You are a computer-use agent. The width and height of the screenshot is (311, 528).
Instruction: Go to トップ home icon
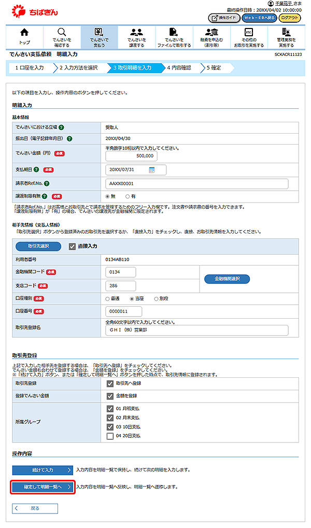click(x=24, y=36)
